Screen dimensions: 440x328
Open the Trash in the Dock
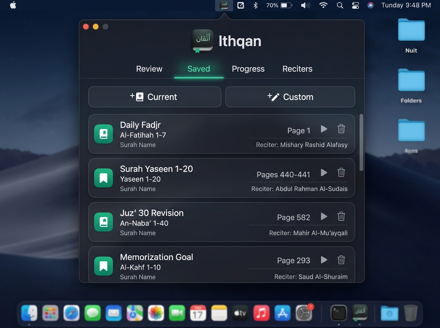(x=410, y=313)
